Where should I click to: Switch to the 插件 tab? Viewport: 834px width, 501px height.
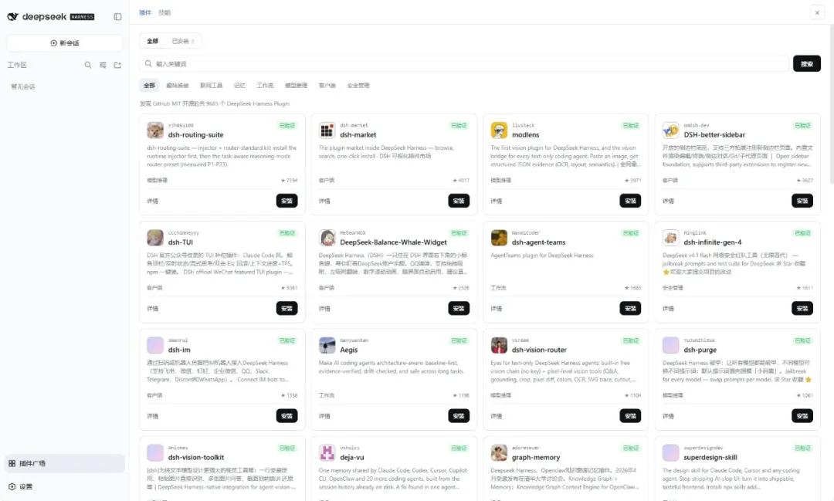pos(145,12)
